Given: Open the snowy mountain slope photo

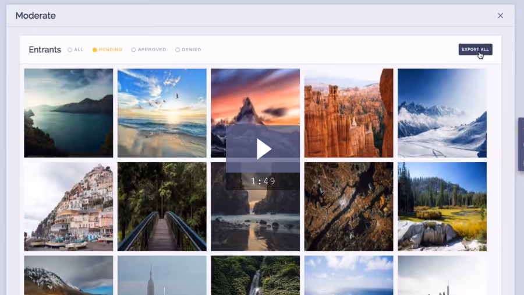Looking at the screenshot, I should [442, 113].
